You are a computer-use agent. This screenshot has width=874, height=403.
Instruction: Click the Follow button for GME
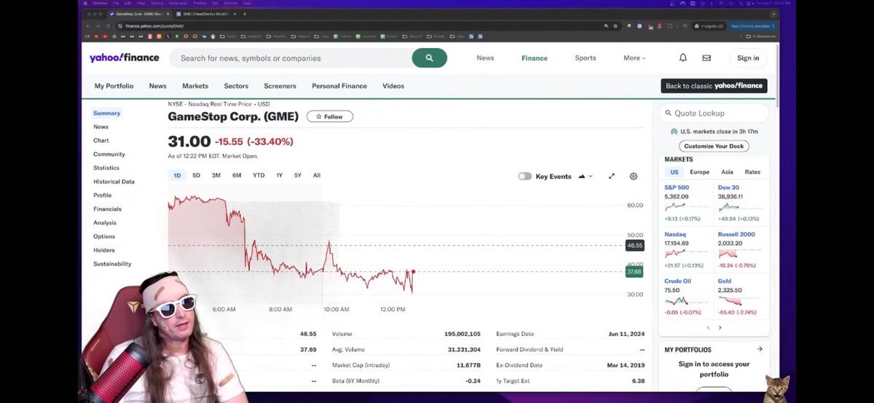pyautogui.click(x=330, y=116)
